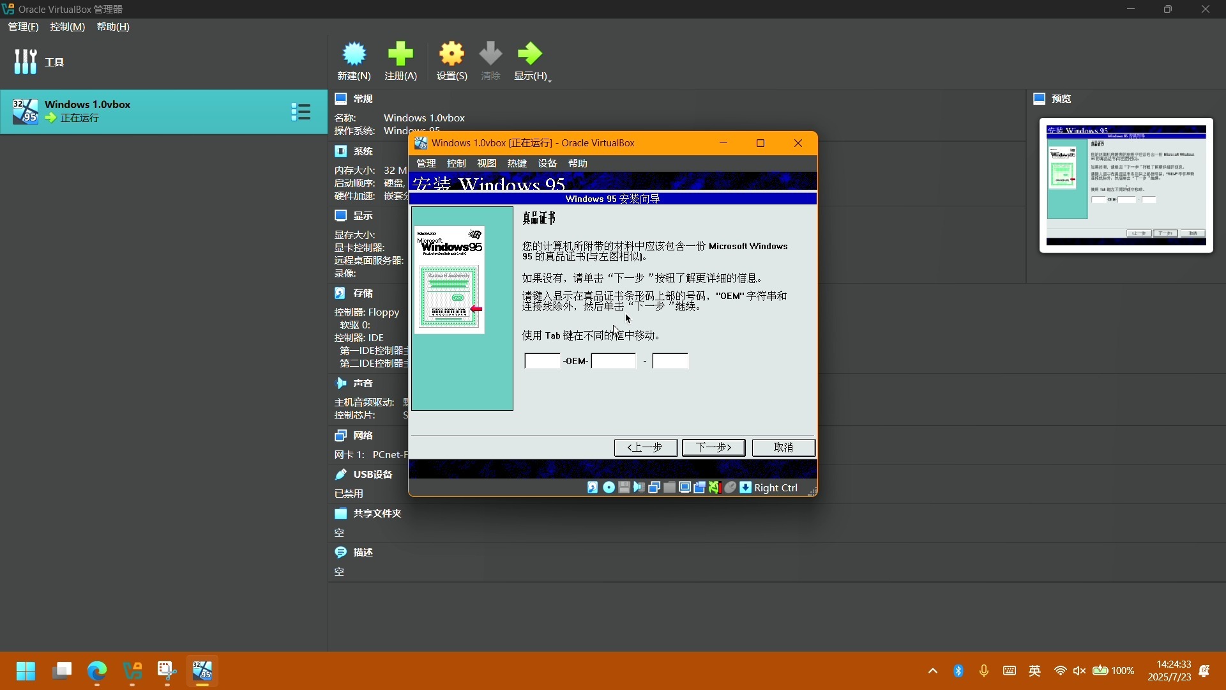Toggle the muted volume icon in taskbar
Image resolution: width=1226 pixels, height=690 pixels.
tap(1079, 671)
